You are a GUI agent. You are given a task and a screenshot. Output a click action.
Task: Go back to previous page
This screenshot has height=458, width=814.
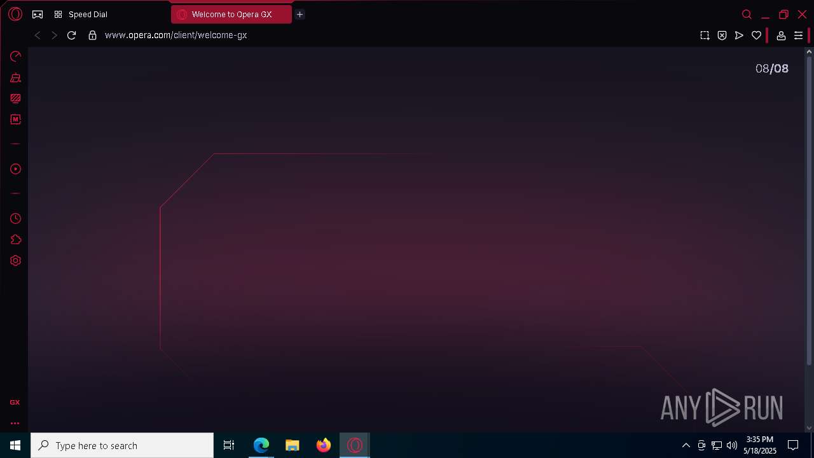38,36
